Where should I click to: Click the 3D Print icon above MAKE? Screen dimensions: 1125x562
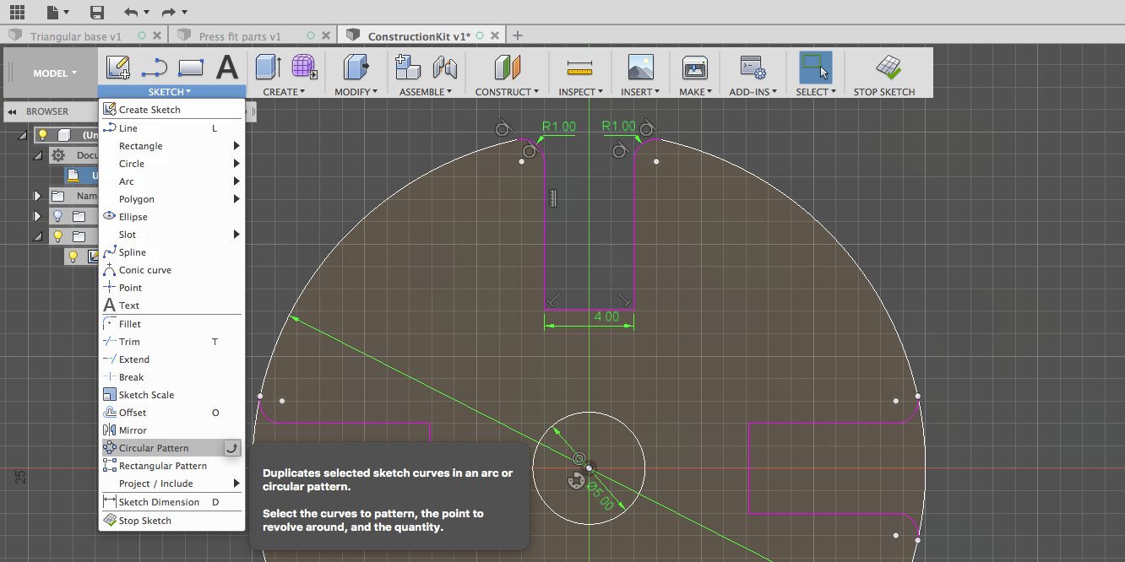tap(694, 68)
